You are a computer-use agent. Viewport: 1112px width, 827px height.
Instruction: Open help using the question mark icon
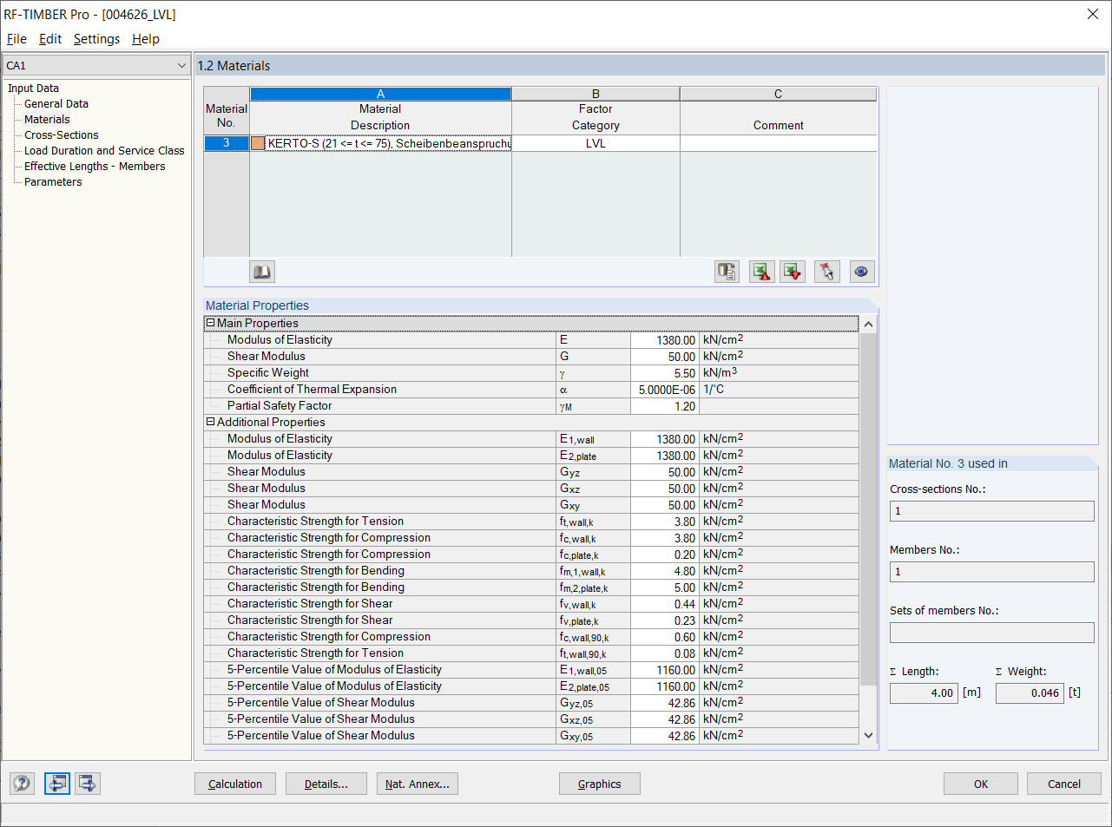tap(21, 783)
